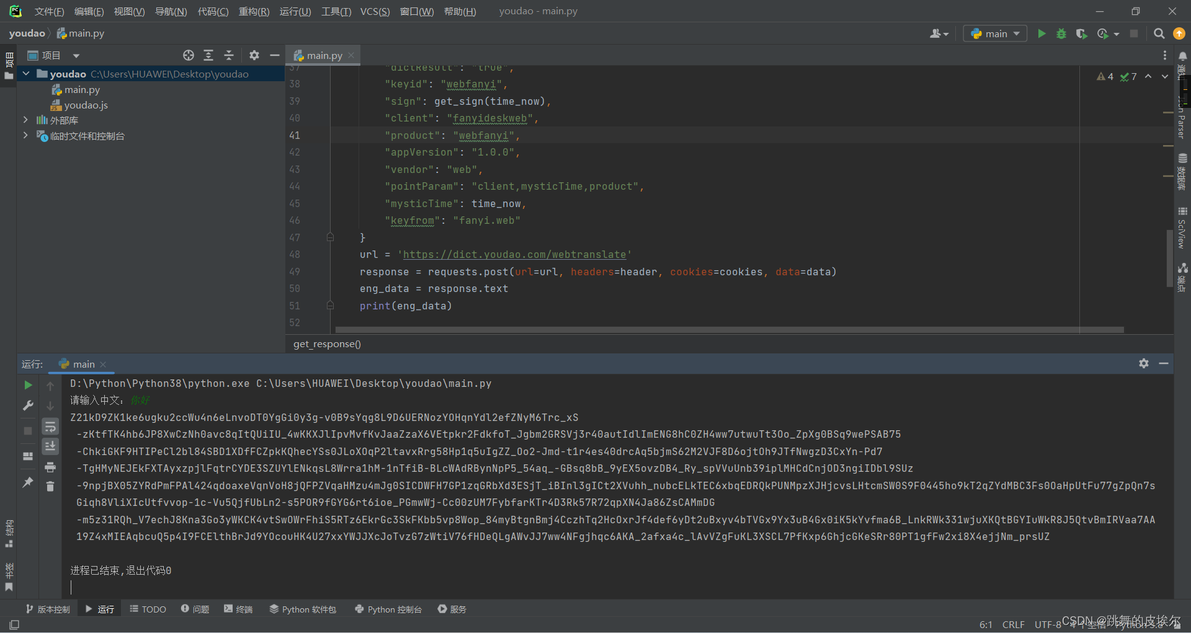
Task: Open the Terminal bottom tab
Action: (238, 609)
